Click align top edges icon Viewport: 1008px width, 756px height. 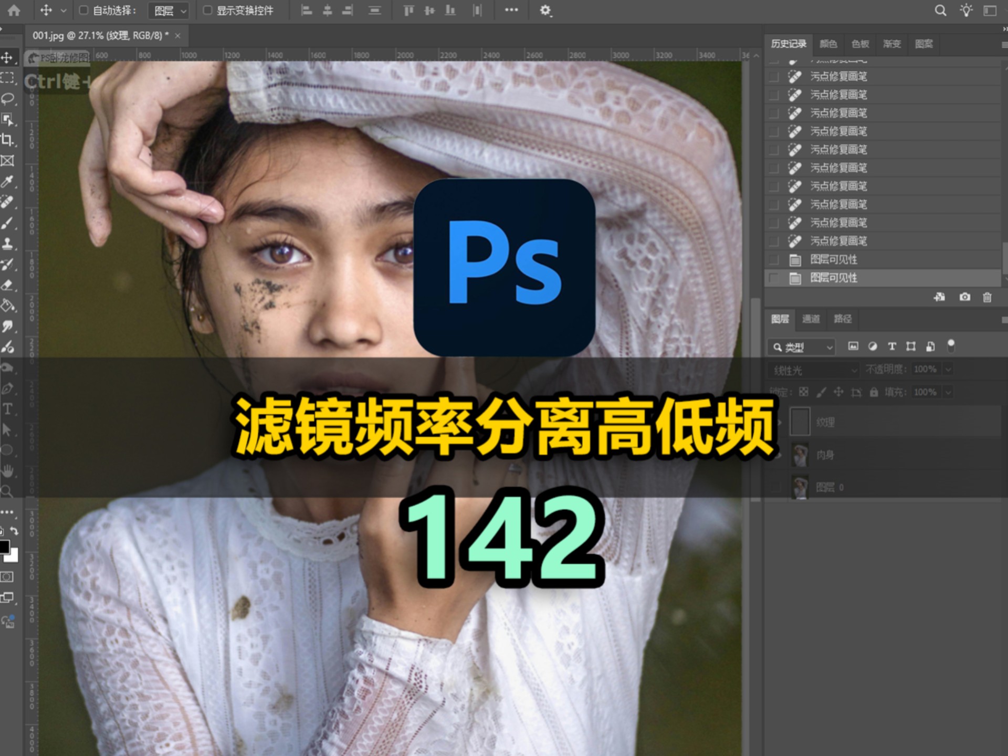408,10
